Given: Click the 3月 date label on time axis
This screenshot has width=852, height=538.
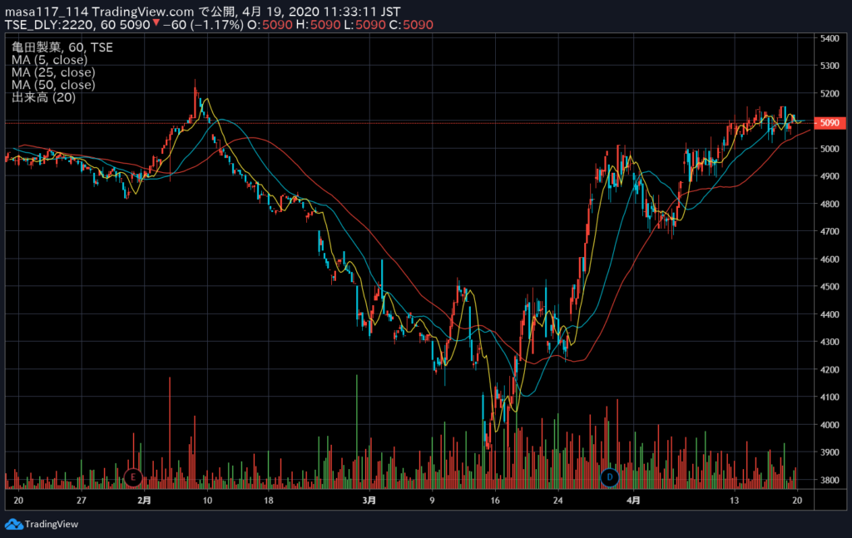Looking at the screenshot, I should 369,500.
